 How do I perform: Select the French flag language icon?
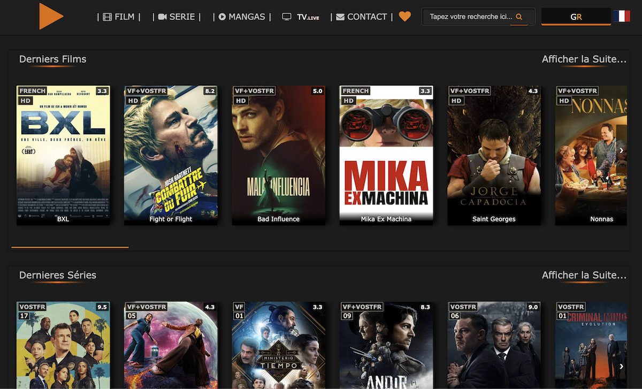pyautogui.click(x=622, y=17)
